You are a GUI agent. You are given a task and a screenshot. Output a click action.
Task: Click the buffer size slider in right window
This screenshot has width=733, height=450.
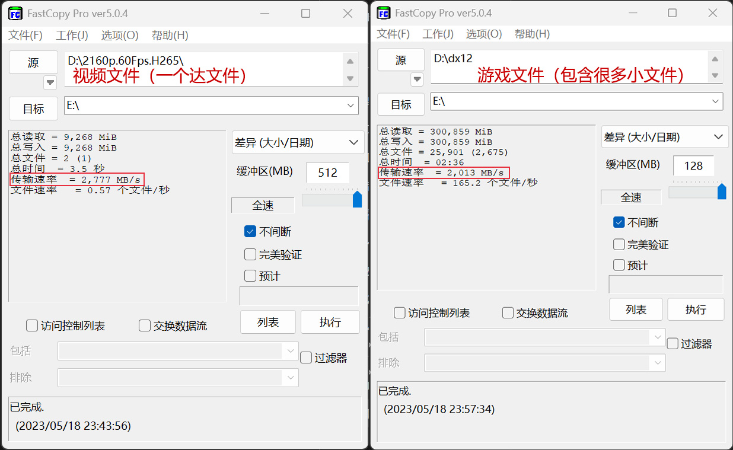[x=722, y=192]
